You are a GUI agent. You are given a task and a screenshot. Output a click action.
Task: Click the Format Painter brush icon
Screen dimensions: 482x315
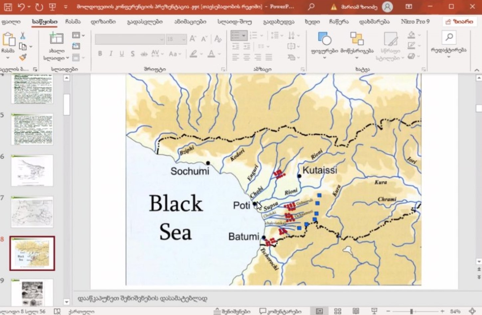coord(23,57)
